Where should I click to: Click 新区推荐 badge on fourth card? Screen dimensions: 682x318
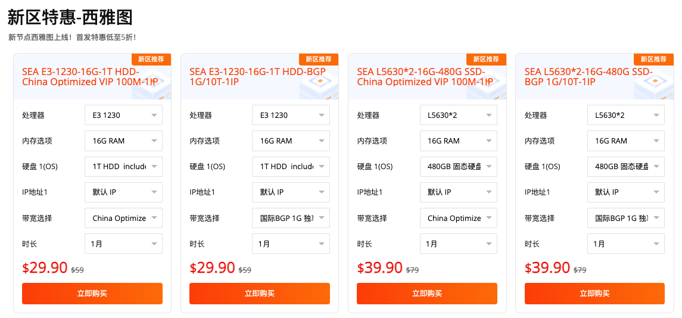653,59
